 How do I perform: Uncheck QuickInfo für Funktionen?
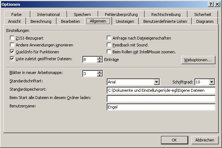click(12, 52)
